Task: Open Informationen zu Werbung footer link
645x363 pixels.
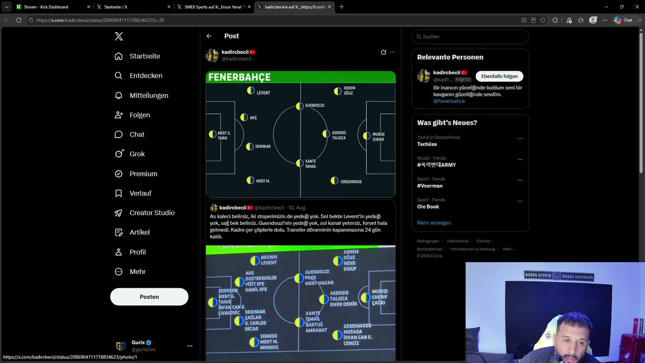Action: [473, 249]
